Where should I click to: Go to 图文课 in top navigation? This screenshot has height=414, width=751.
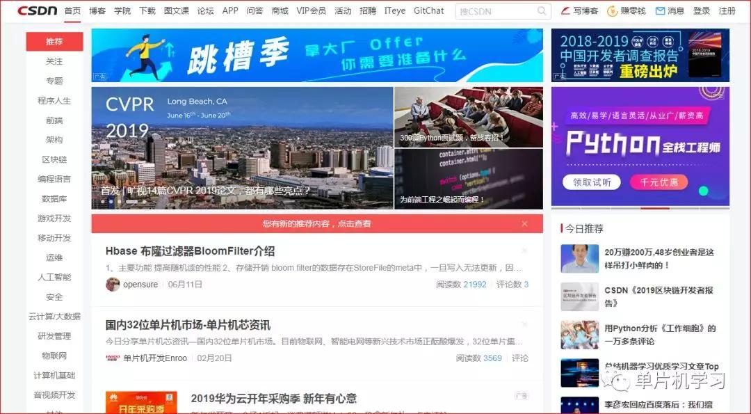point(176,10)
